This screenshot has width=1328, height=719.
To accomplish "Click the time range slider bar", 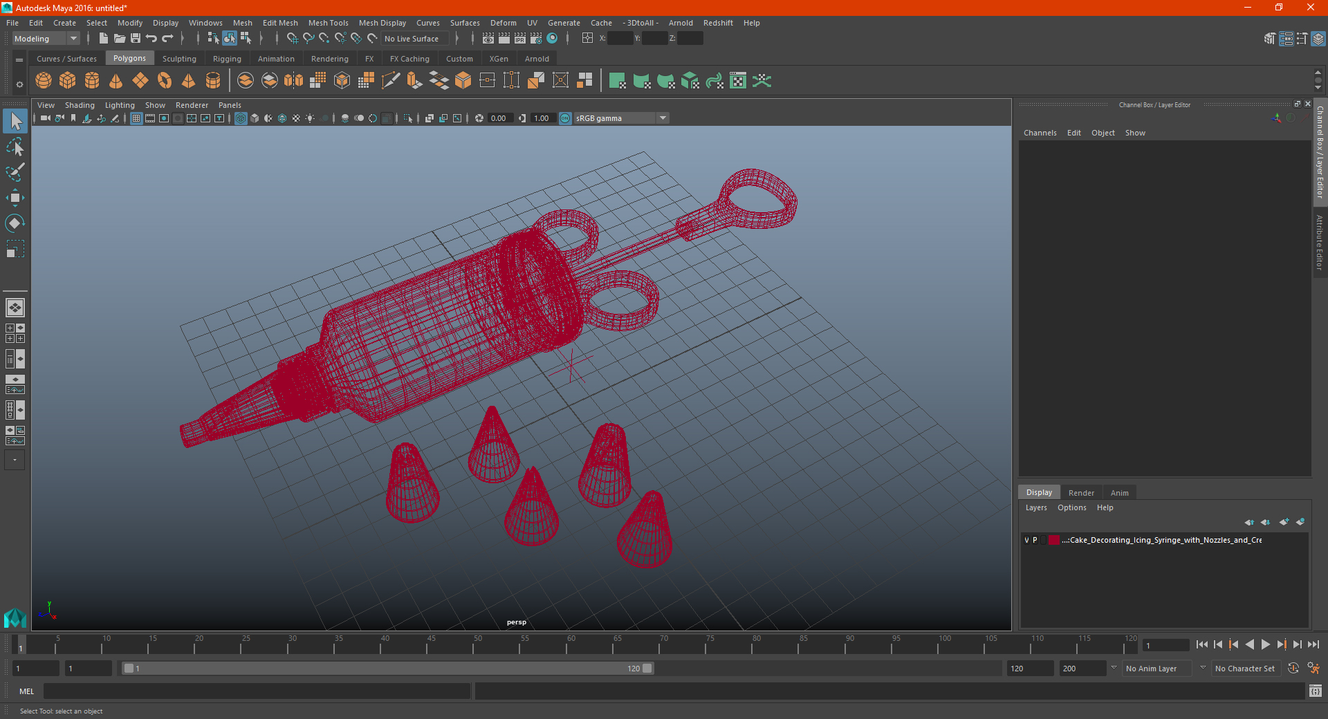I will [x=387, y=669].
